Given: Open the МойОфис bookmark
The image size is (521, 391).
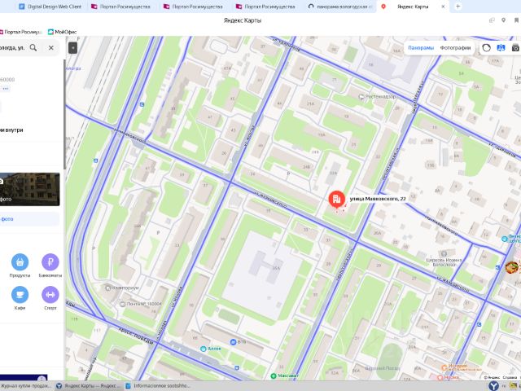Looking at the screenshot, I should coord(63,32).
